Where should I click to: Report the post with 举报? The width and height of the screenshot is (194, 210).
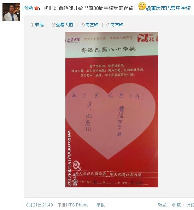[x=100, y=205]
